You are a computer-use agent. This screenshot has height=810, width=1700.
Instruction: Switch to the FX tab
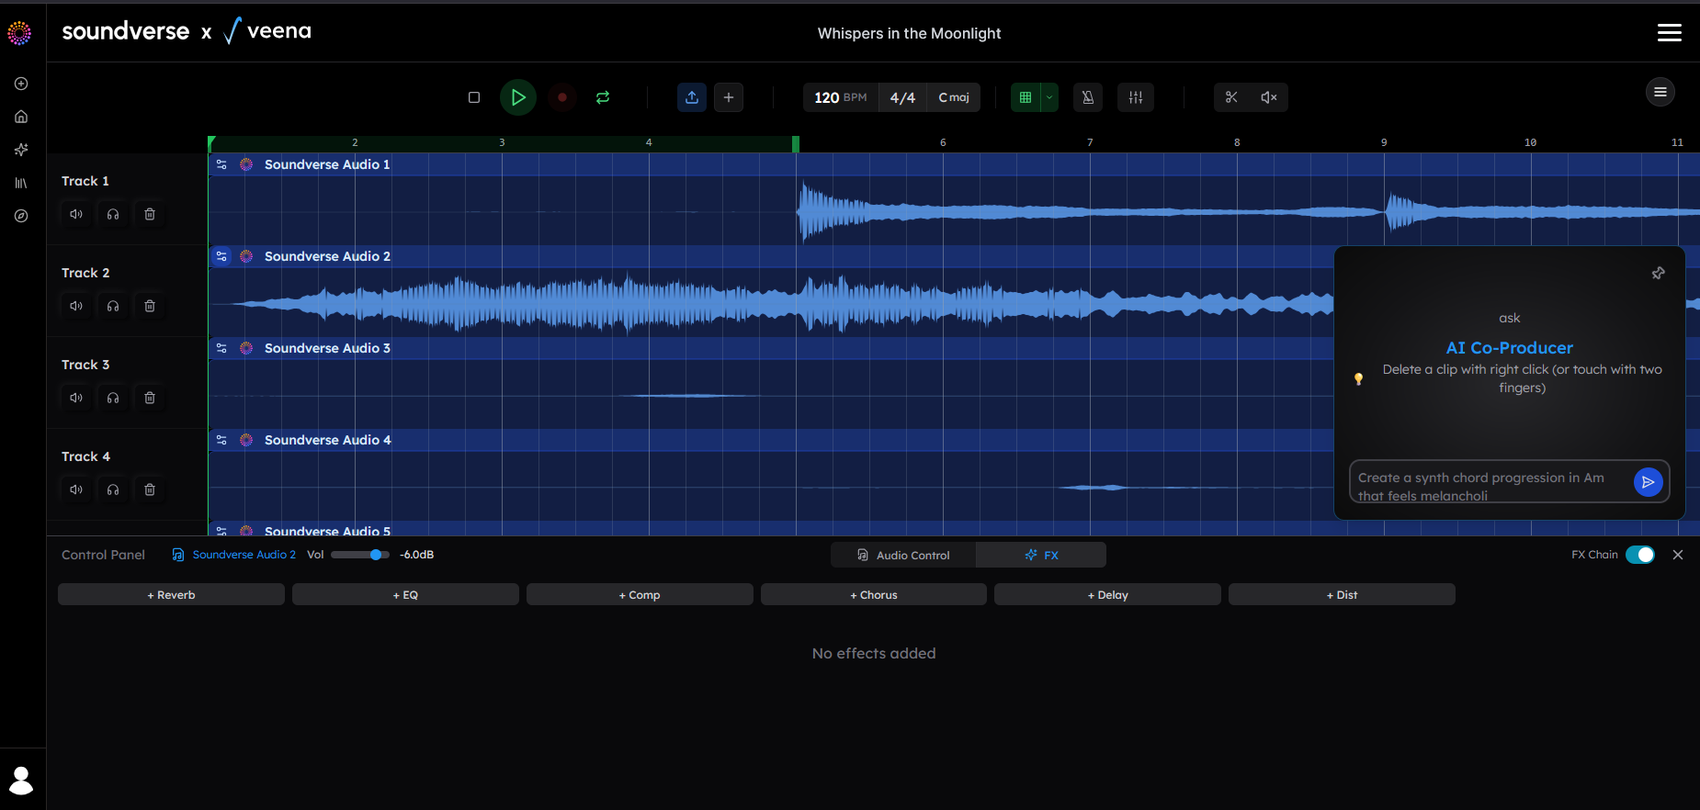pyautogui.click(x=1041, y=555)
